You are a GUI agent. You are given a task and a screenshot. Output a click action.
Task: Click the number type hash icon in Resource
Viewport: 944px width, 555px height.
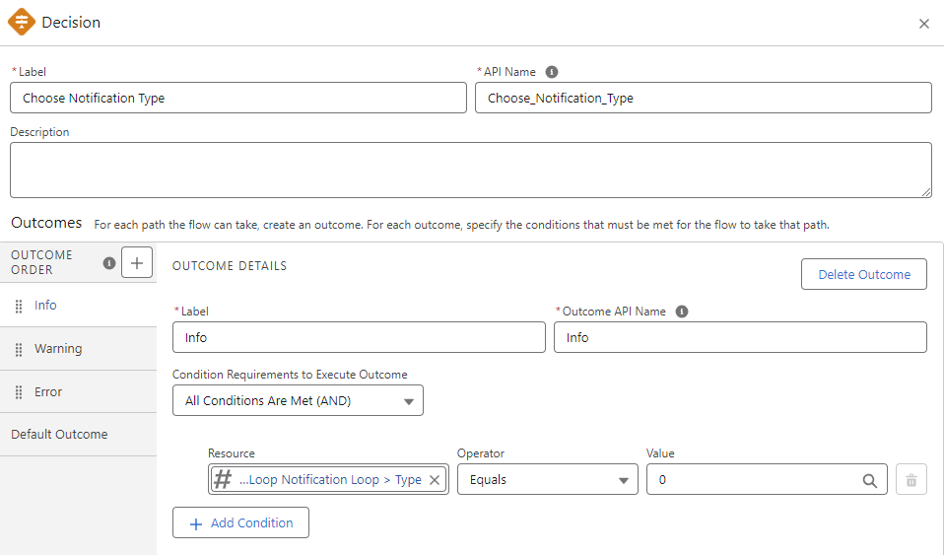click(223, 480)
